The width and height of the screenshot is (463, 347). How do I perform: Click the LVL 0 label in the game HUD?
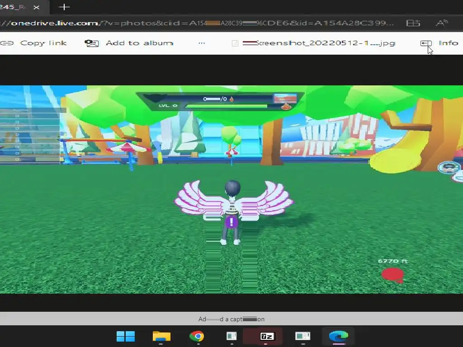tap(168, 105)
